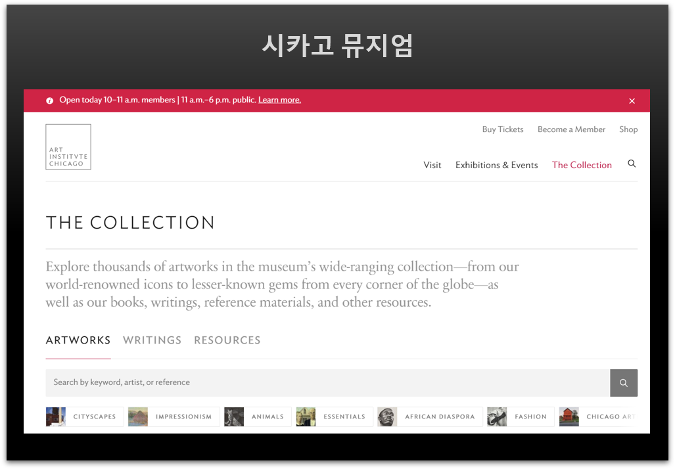
Task: Open Become a Member page
Action: point(571,129)
